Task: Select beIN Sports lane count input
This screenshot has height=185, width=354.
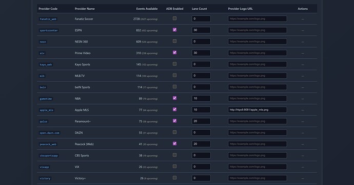Action: click(201, 87)
